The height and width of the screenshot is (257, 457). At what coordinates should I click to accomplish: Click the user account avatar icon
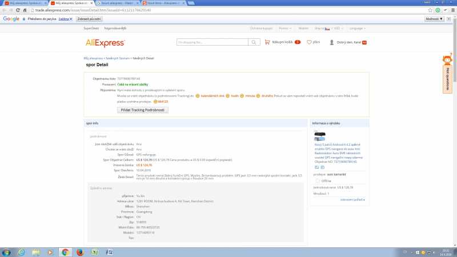point(331,42)
